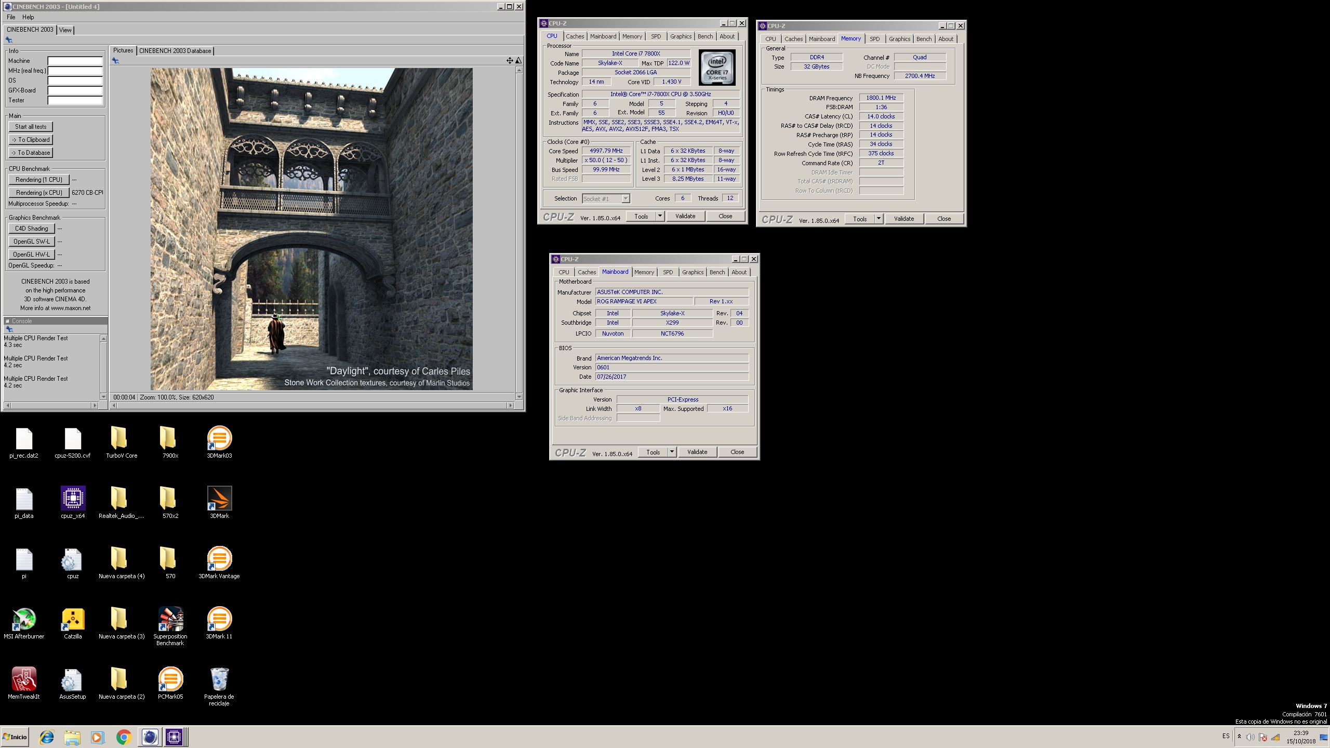This screenshot has width=1330, height=748.
Task: Click the Rendering (x CPU) button
Action: [39, 193]
